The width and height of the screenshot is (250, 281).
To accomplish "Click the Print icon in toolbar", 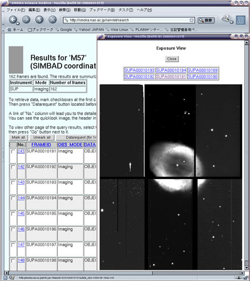I will coord(226,18).
